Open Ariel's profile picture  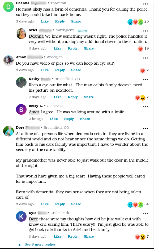pyautogui.click(x=21, y=34)
